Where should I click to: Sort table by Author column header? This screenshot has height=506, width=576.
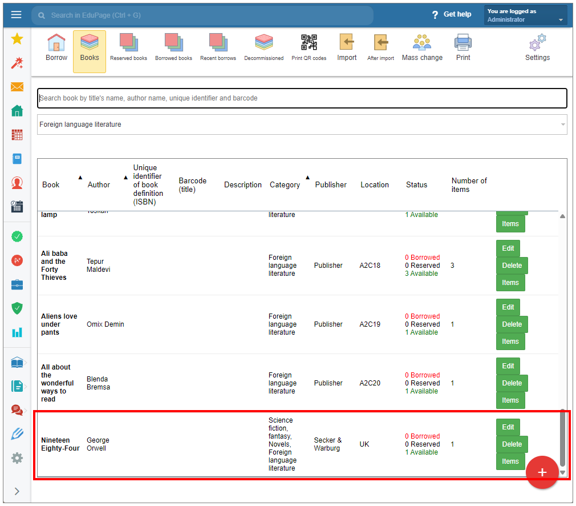(x=99, y=184)
